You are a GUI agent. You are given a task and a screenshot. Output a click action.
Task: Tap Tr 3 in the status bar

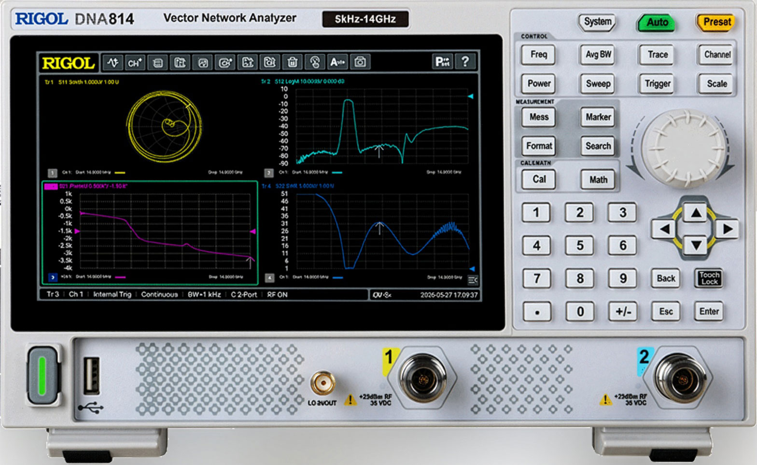pos(53,295)
